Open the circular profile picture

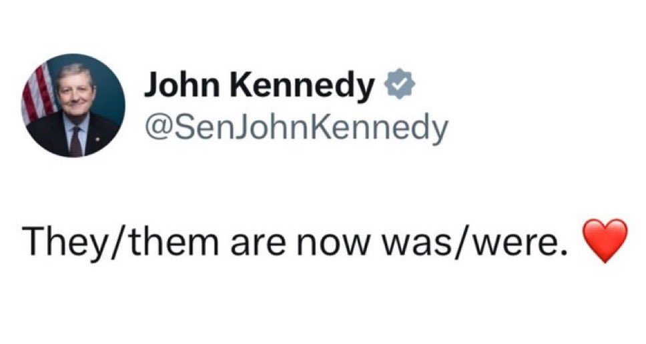73,105
